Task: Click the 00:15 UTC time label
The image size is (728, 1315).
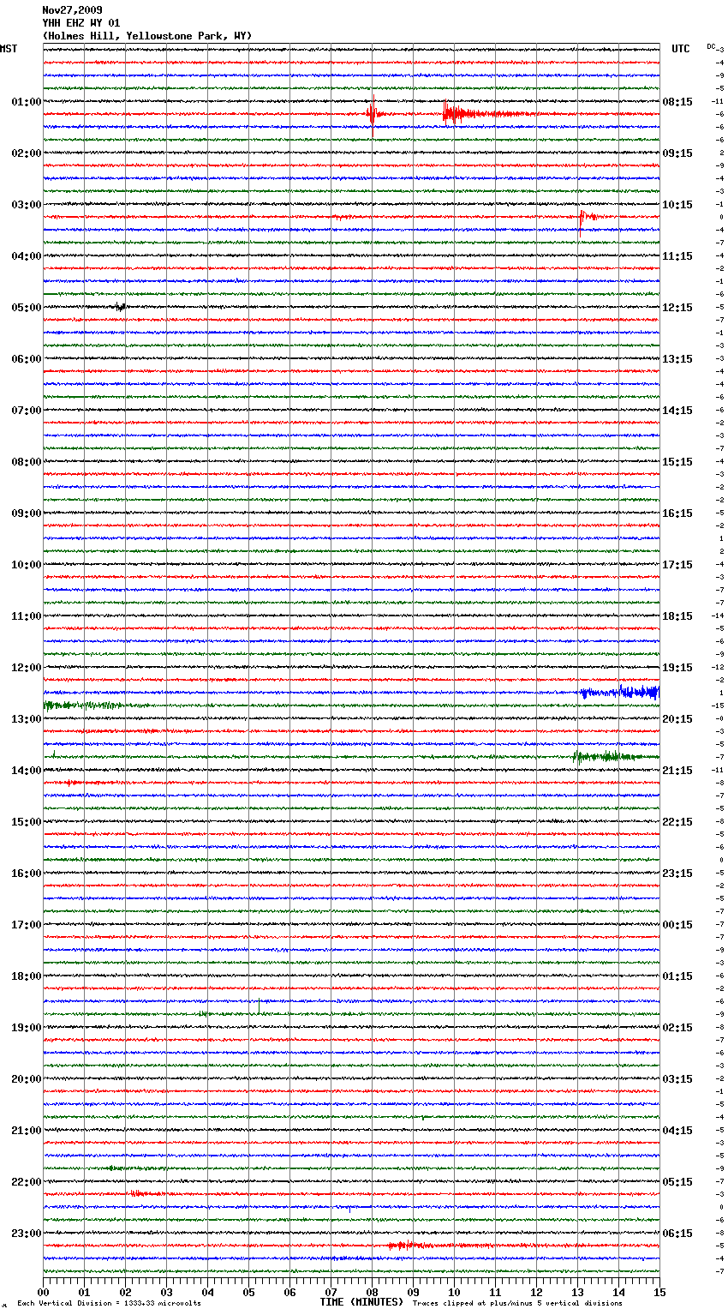Action: click(x=677, y=925)
